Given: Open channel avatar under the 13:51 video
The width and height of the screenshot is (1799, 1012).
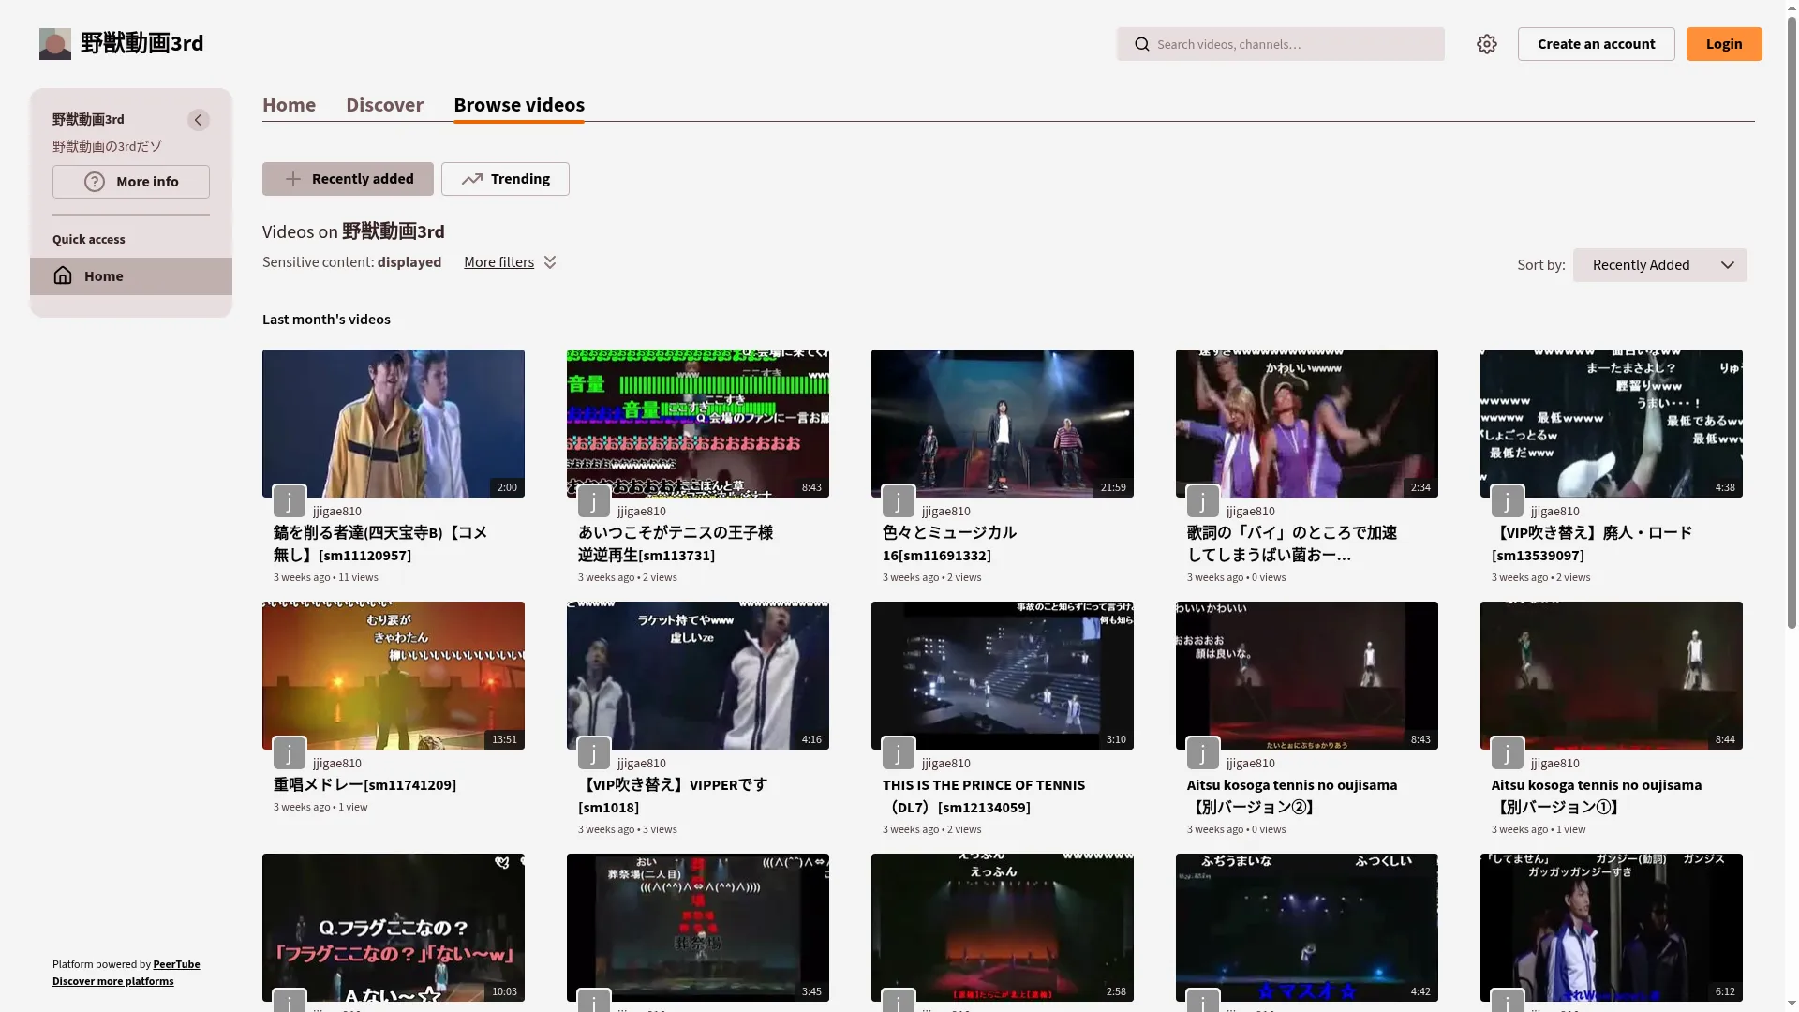Looking at the screenshot, I should pos(290,752).
